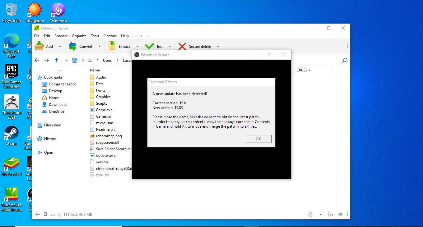The height and width of the screenshot is (227, 423).
Task: Click device icon in status bar
Action: point(45,214)
